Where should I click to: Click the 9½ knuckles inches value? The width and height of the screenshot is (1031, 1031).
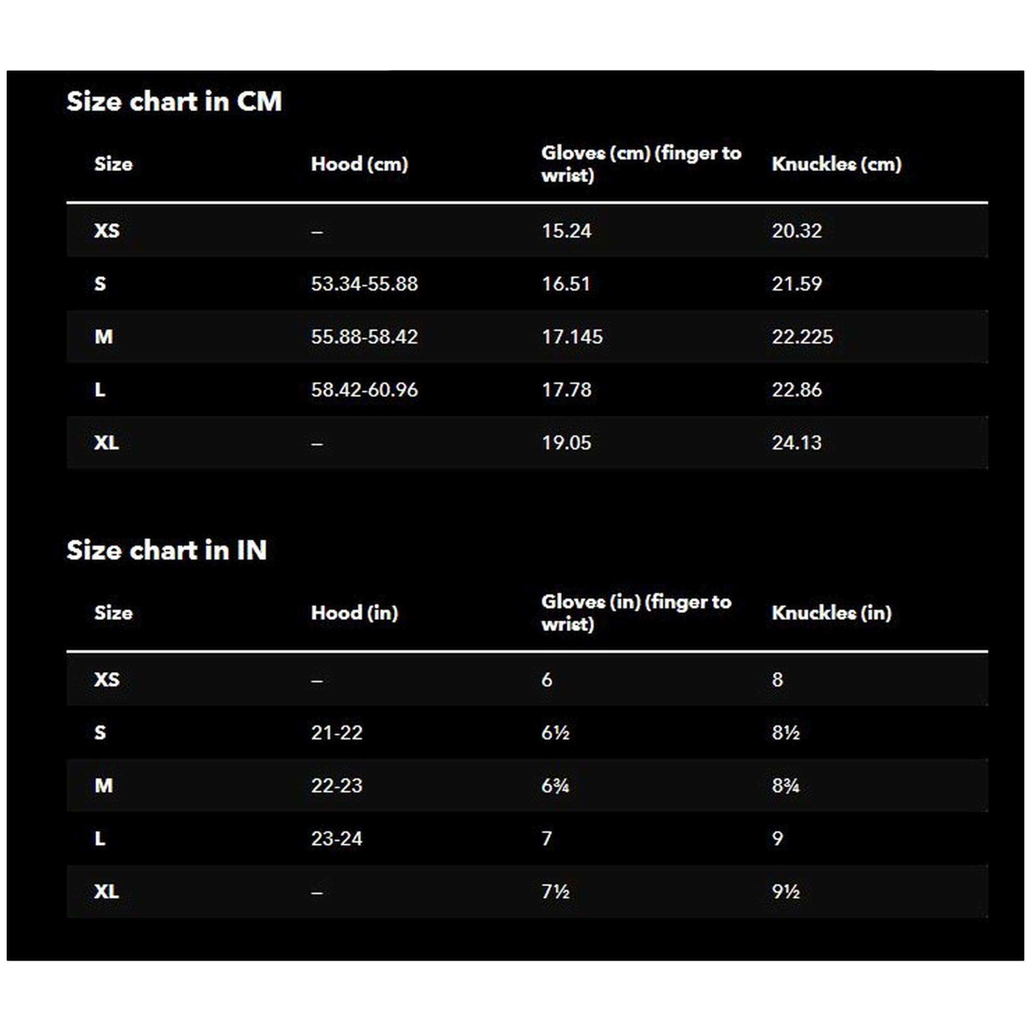786,892
